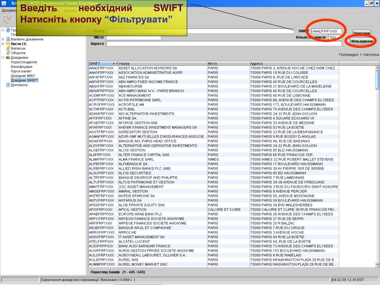Select BANQUE DEGROOF AND PHILIPPE row
380x285 pixels.
tap(214, 178)
